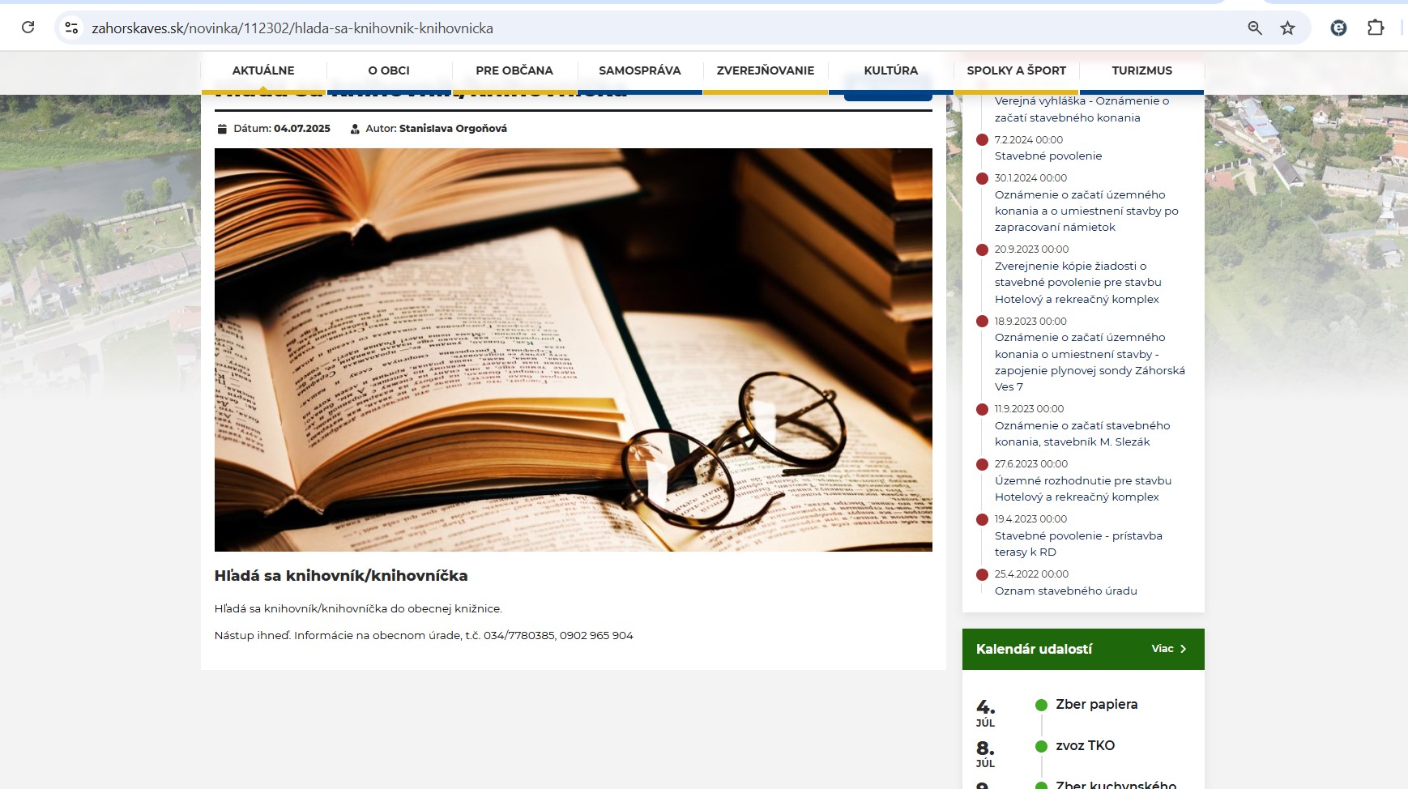Screen dimensions: 1408x789
Task: Open the TURIZMUS menu
Action: tap(1142, 70)
